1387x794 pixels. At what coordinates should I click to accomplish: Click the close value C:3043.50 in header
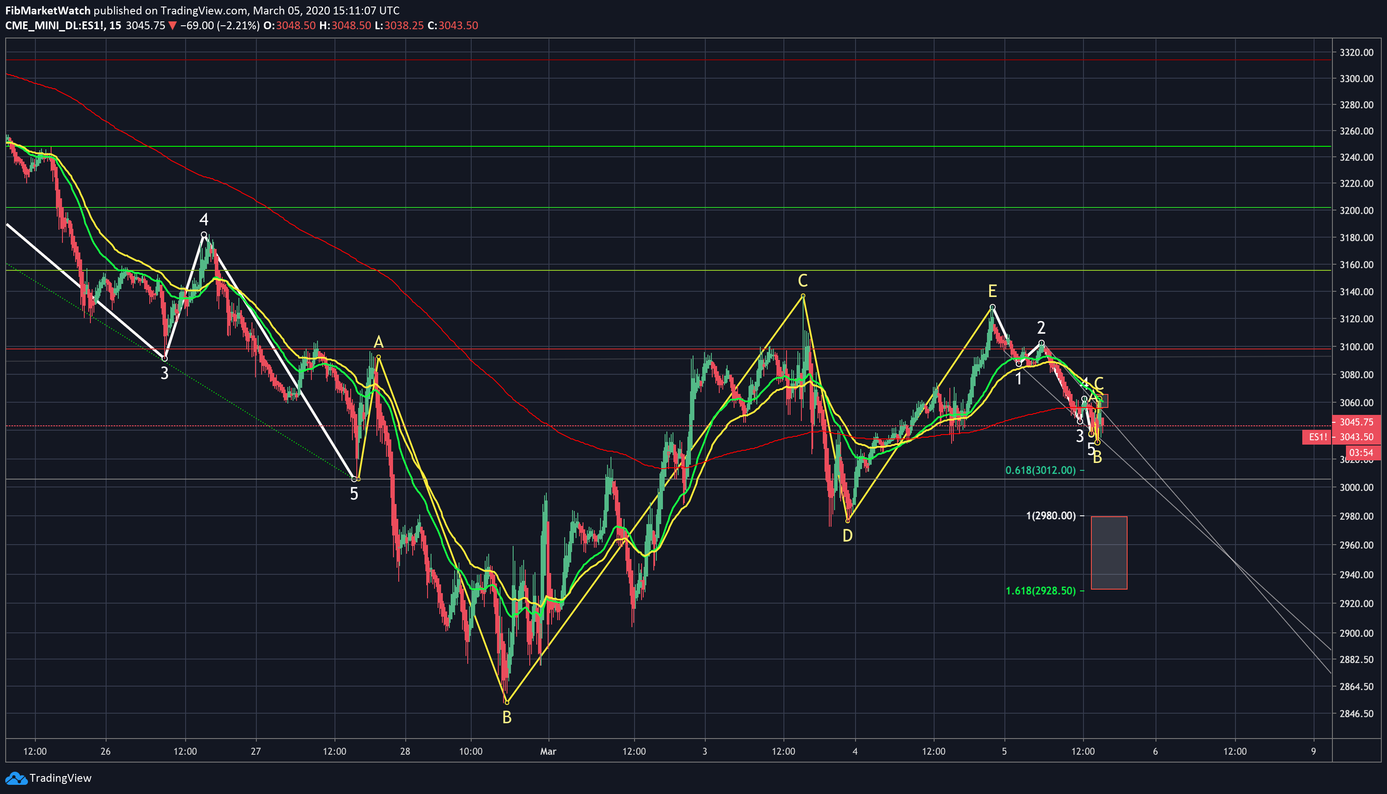[452, 26]
